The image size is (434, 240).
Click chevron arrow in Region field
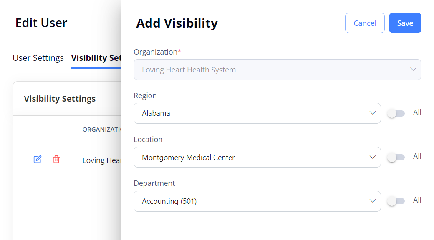[x=373, y=113]
